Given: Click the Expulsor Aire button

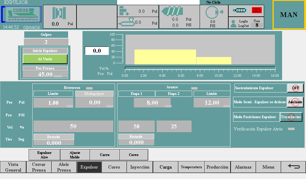Looking at the screenshot, I should point(45,155).
